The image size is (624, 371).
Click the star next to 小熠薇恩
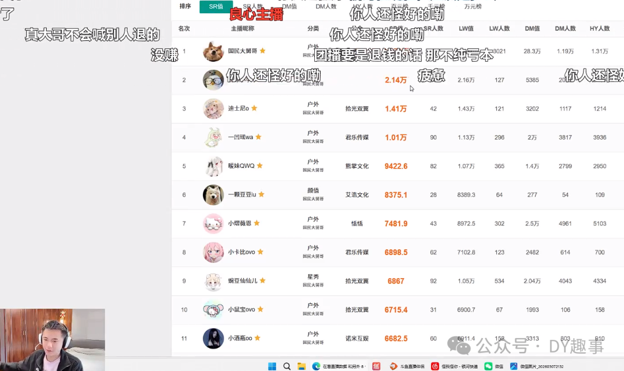[x=257, y=223]
